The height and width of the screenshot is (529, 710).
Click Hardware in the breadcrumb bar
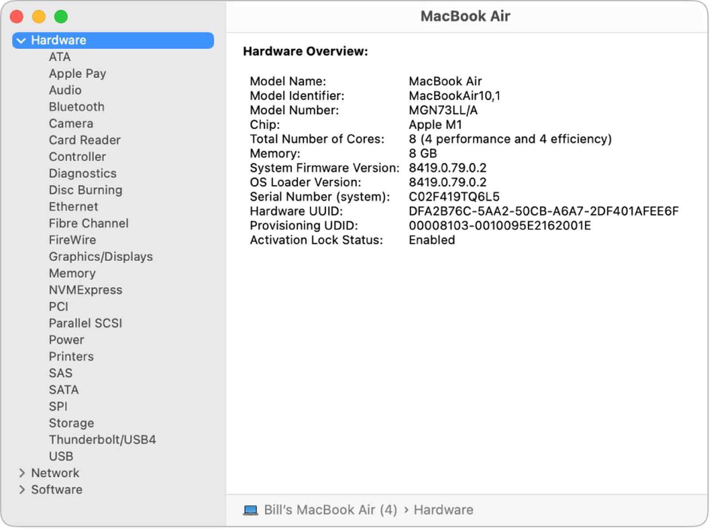[443, 510]
